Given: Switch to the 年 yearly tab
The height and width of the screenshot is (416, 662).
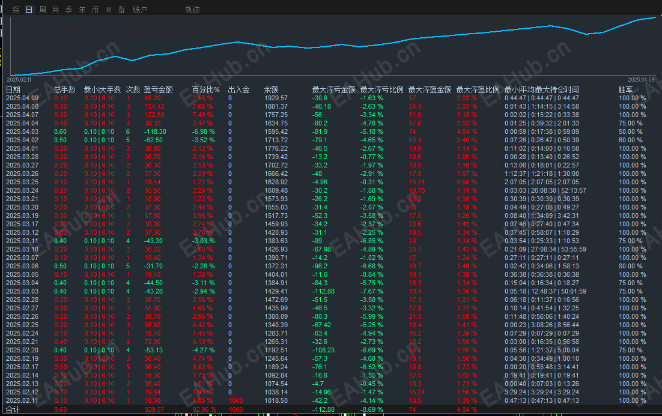Looking at the screenshot, I should (82, 10).
